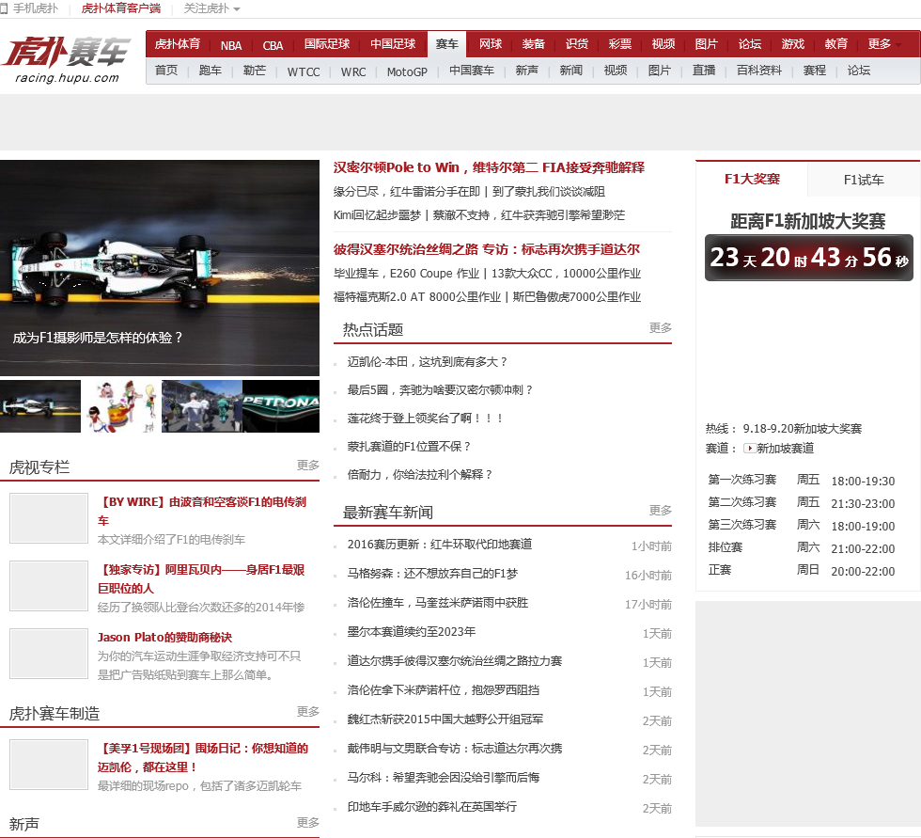Click the thumbnail beside the BY WIRE article
The width and height of the screenshot is (921, 838).
[49, 518]
